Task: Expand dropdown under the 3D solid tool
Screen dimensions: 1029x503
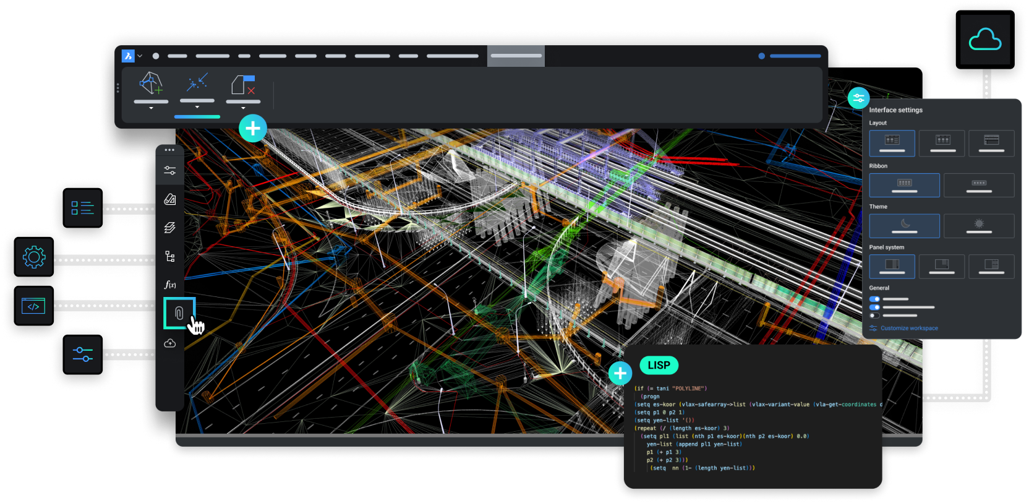Action: pos(151,108)
